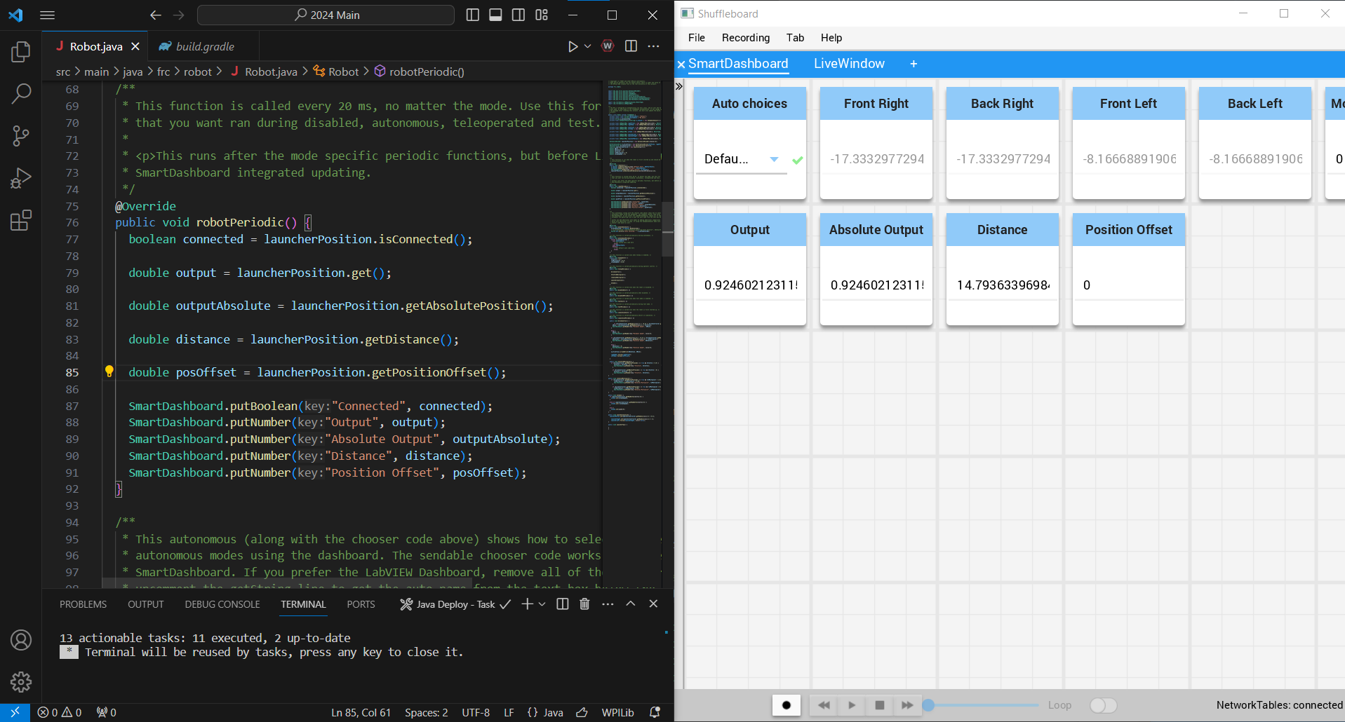Open the VS Code hamburger application menu
Viewport: 1345px width, 722px height.
(x=47, y=15)
